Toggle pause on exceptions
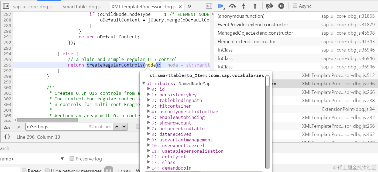The width and height of the screenshot is (378, 172). click(x=281, y=6)
